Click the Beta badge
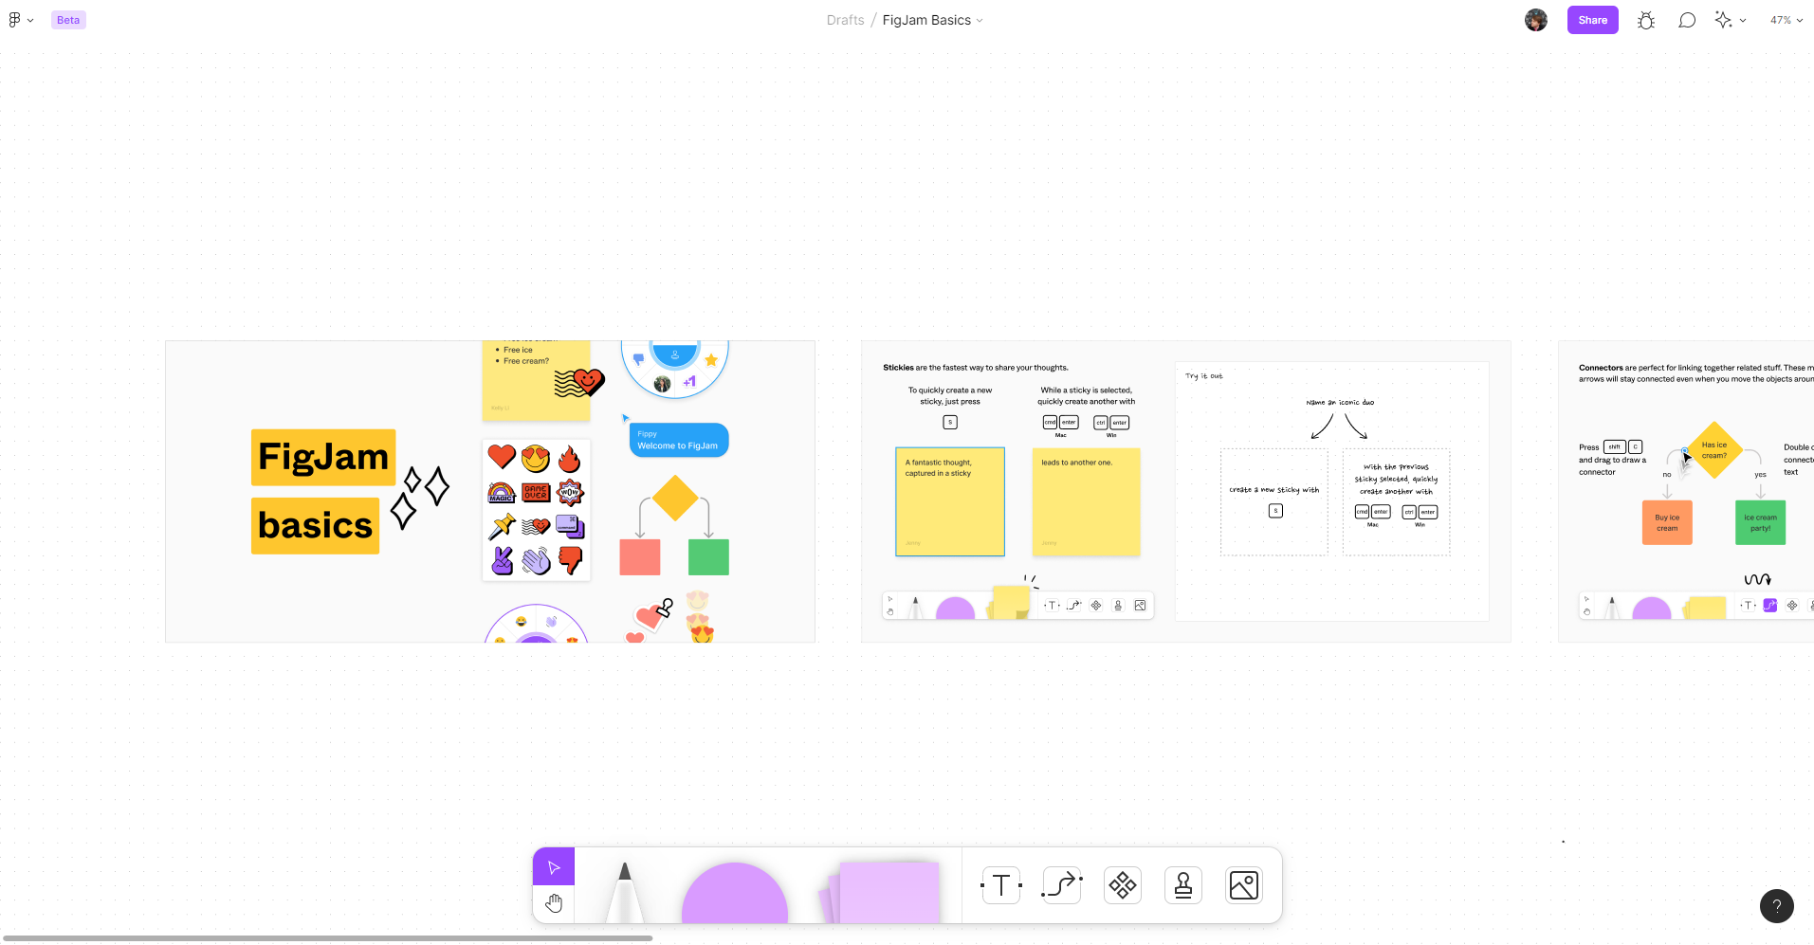The height and width of the screenshot is (945, 1814). point(68,20)
